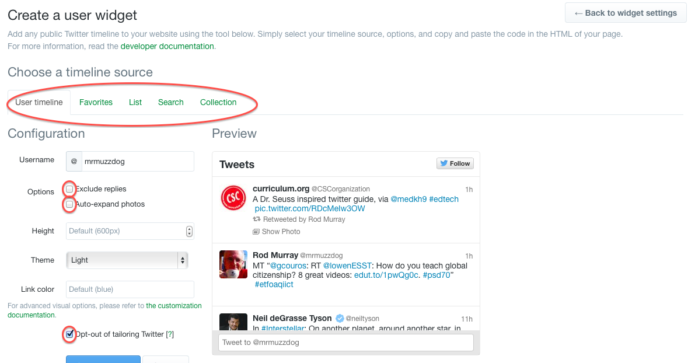Image resolution: width=688 pixels, height=363 pixels.
Task: Click the Show Photo icon
Action: coord(256,232)
